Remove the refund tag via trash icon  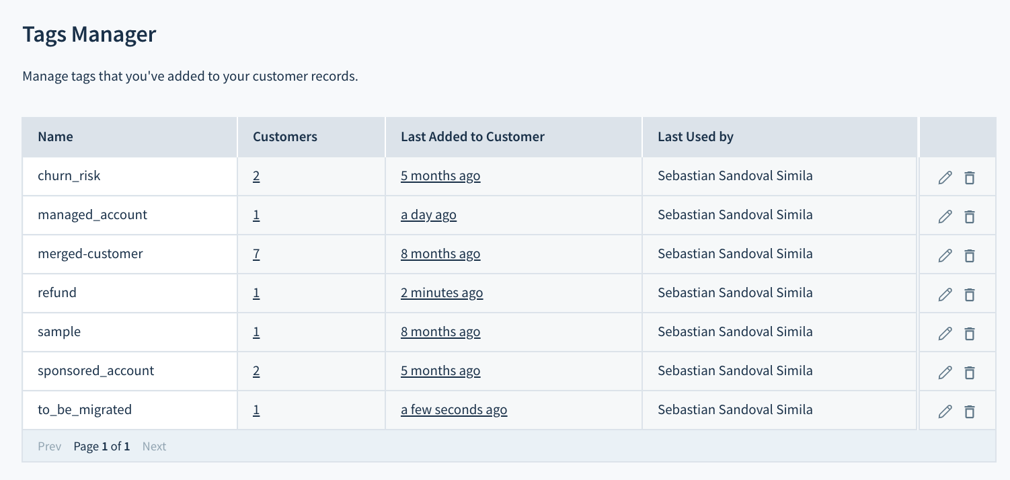tap(969, 294)
